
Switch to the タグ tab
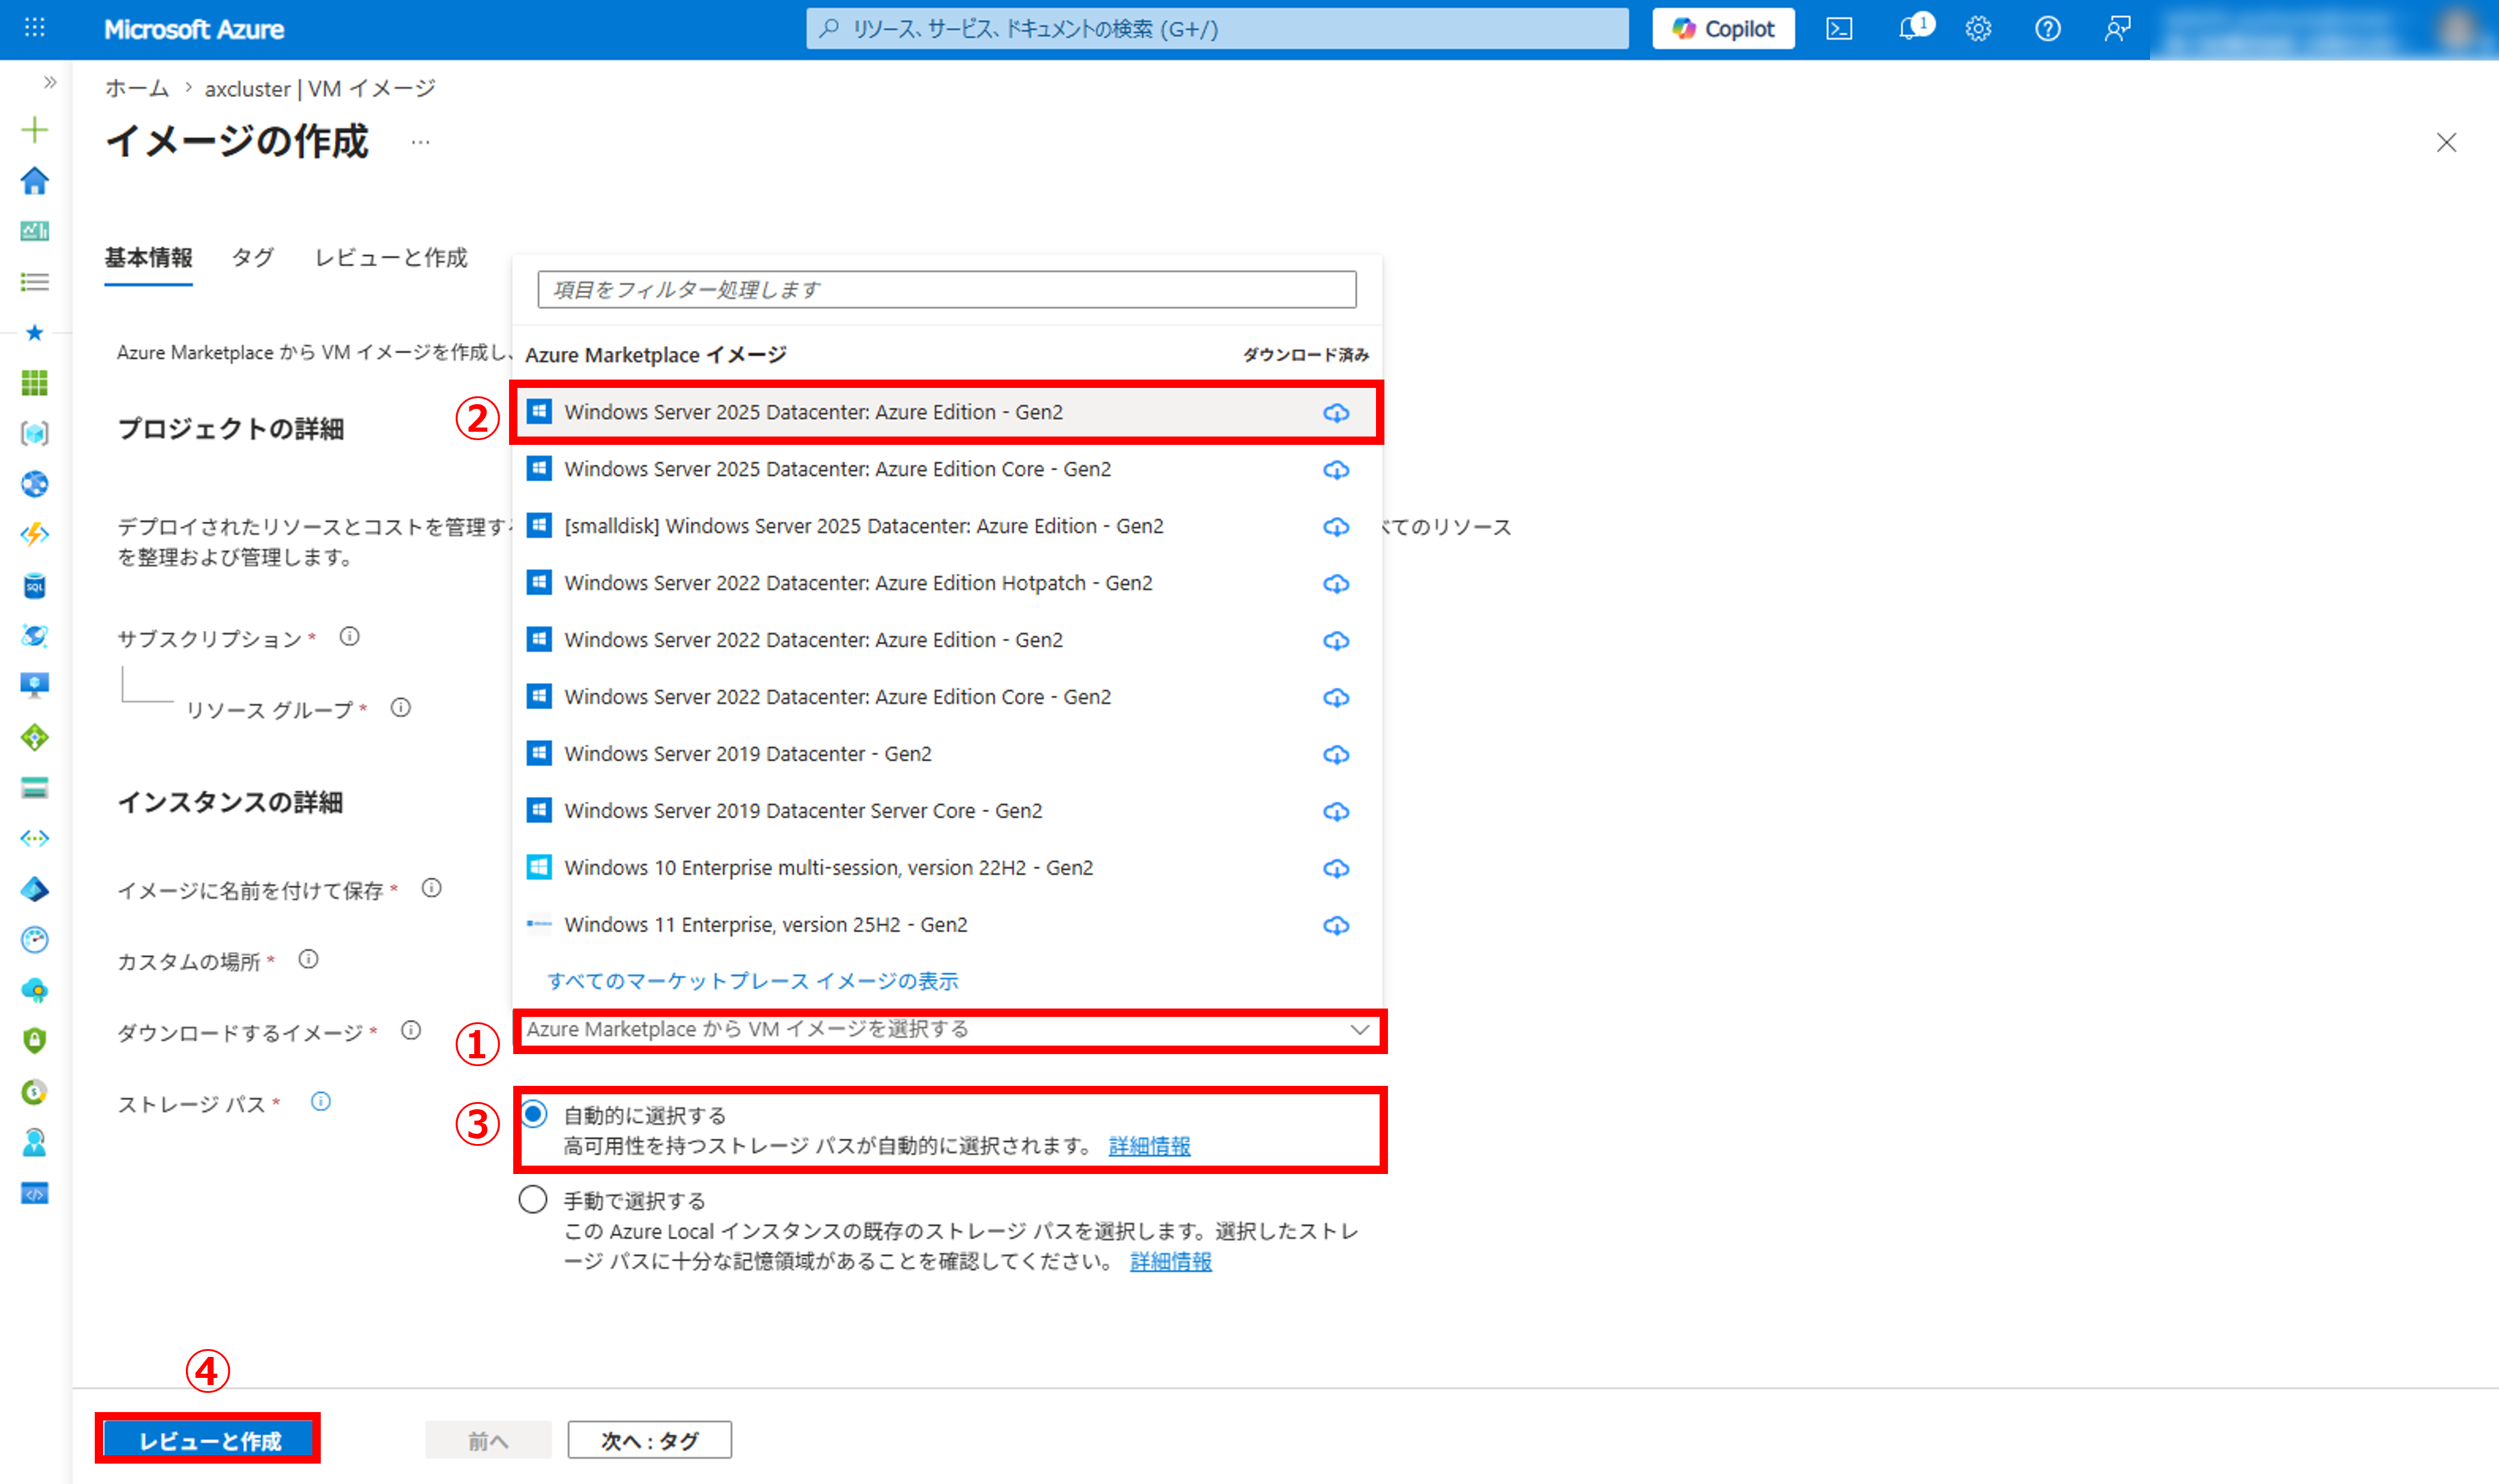click(252, 258)
